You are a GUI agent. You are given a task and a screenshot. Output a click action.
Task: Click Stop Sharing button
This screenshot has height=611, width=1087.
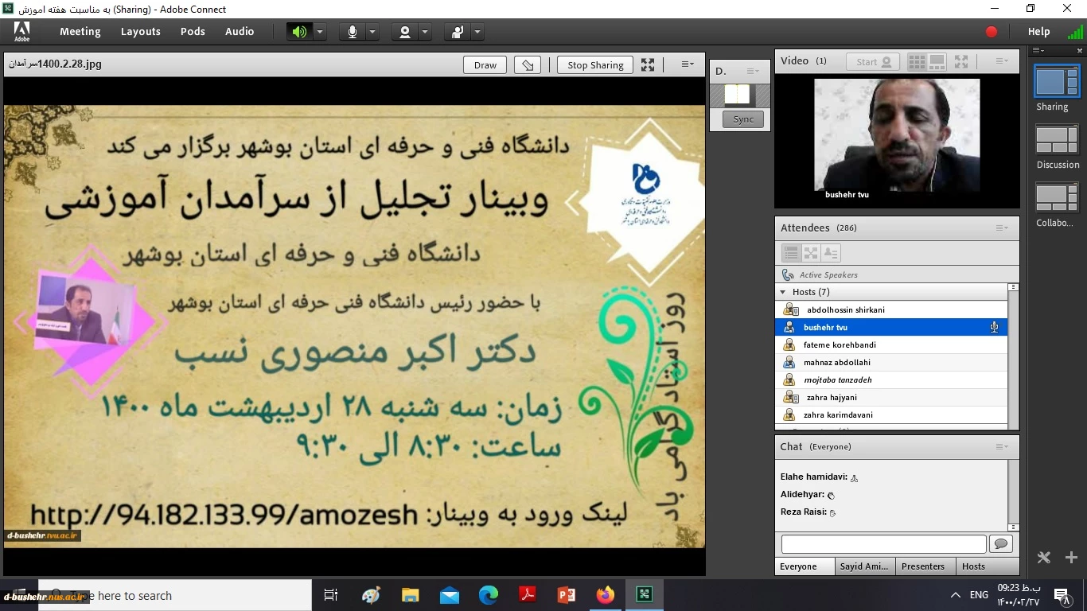595,65
